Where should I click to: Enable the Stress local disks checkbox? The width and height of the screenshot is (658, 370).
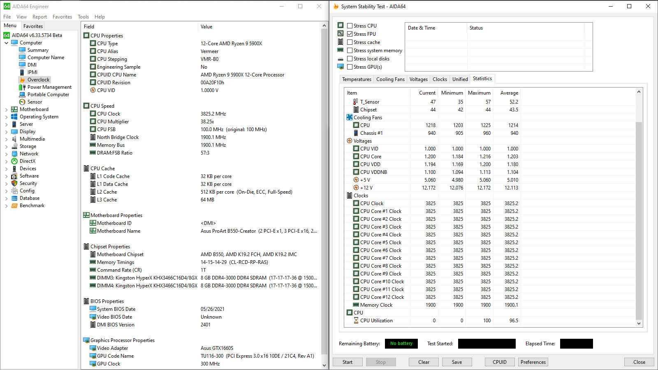[350, 58]
